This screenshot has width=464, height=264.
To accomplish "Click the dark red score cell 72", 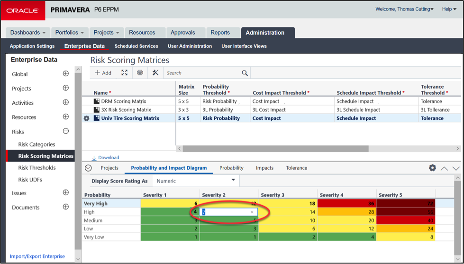I will coord(406,203).
